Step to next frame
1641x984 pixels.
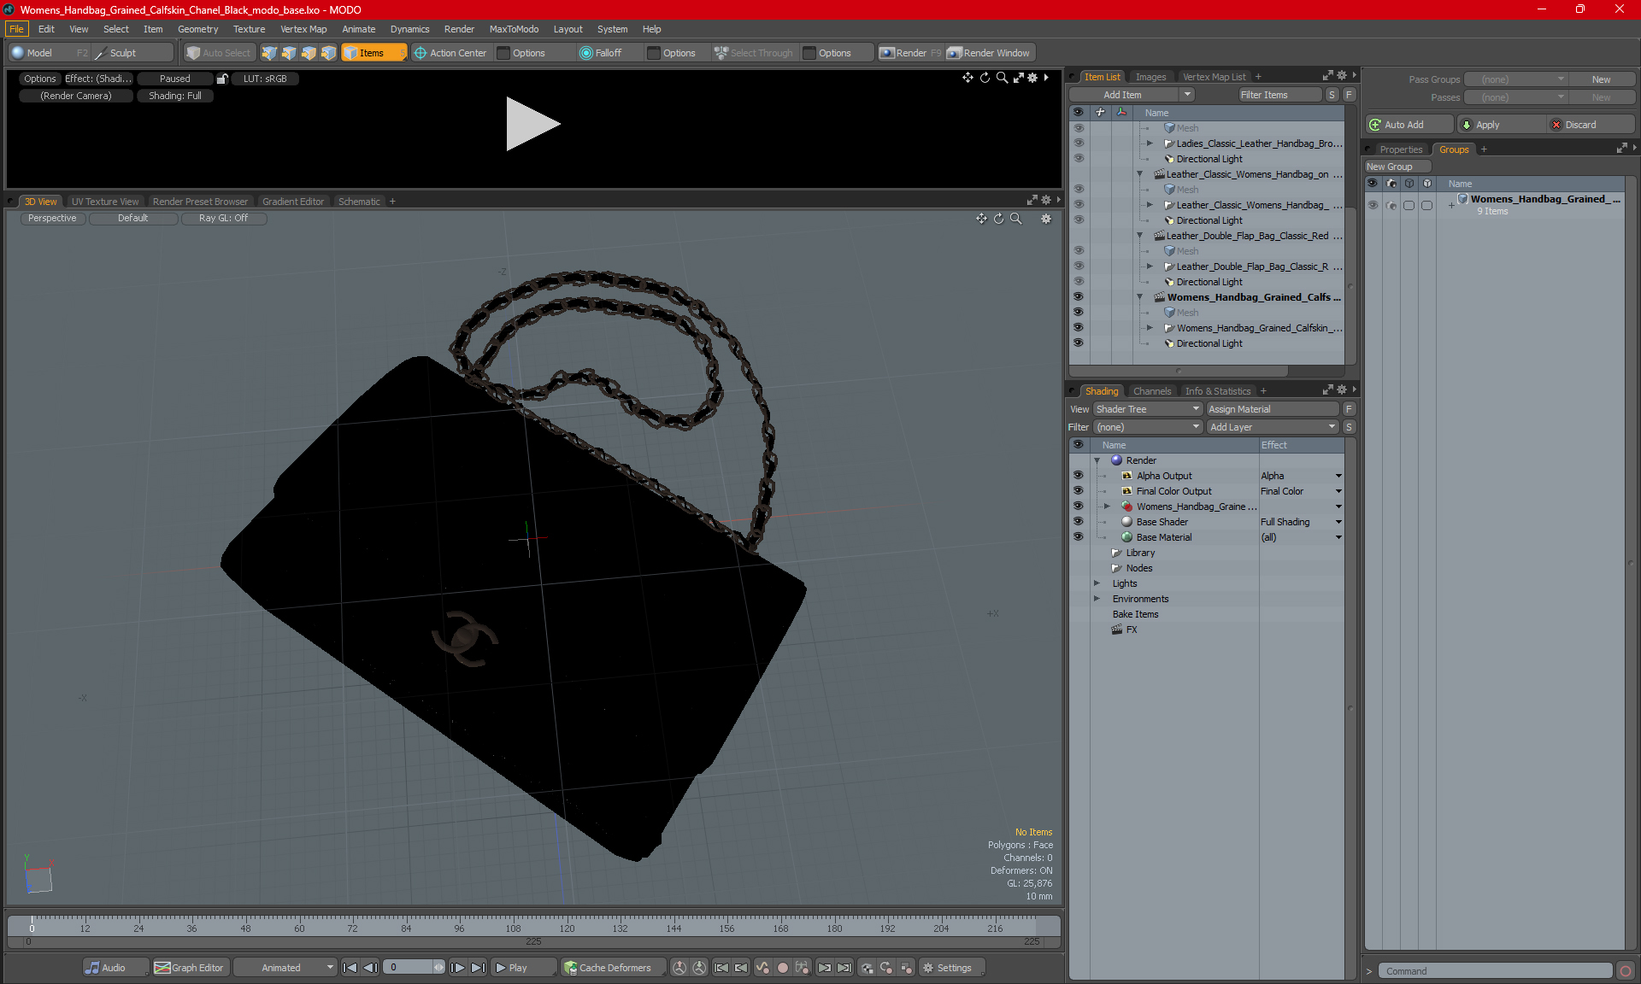coord(458,968)
